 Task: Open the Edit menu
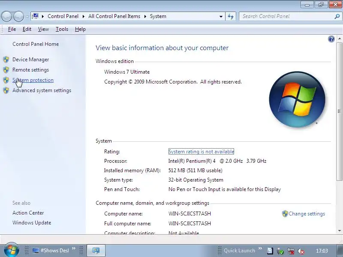(27, 29)
